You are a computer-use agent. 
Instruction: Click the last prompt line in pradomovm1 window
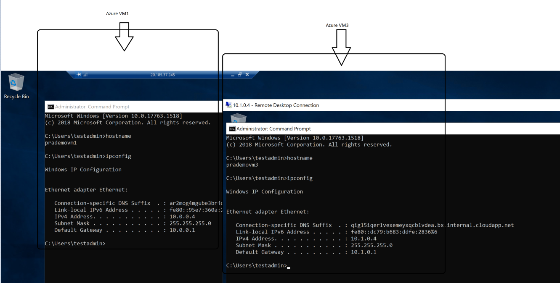point(75,244)
